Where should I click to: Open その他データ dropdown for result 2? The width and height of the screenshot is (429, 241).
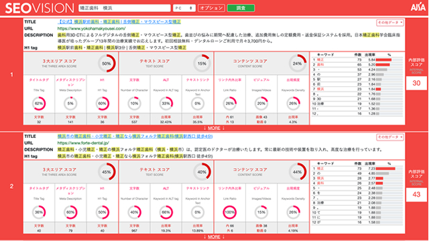click(x=390, y=137)
